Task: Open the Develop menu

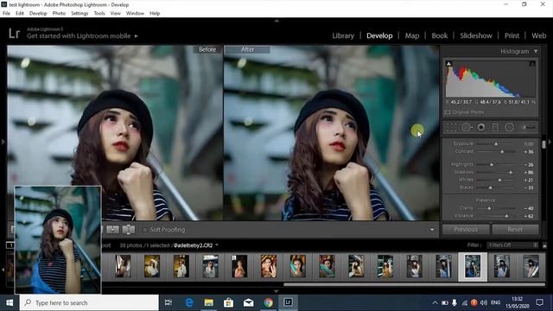Action: pyautogui.click(x=38, y=14)
